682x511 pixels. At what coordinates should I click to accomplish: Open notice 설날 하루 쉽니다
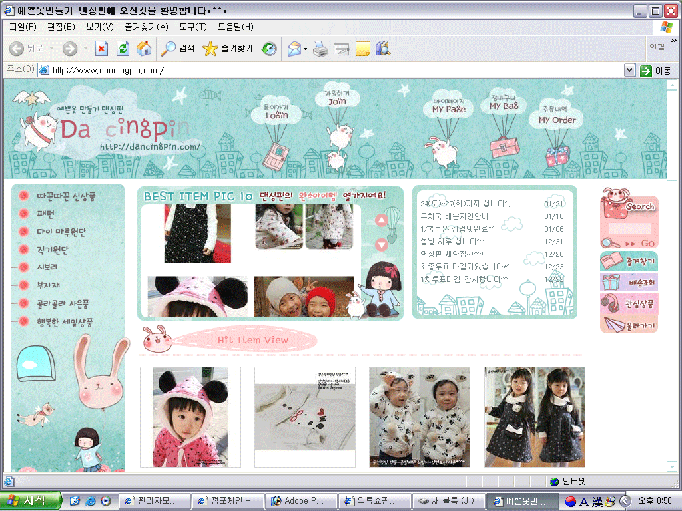click(x=452, y=241)
